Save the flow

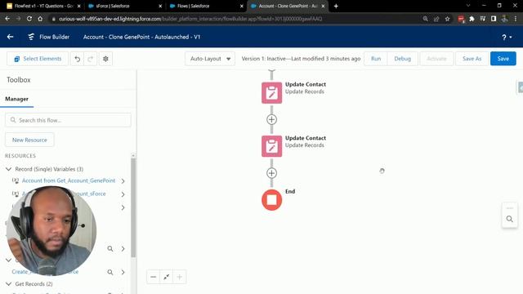tap(503, 59)
